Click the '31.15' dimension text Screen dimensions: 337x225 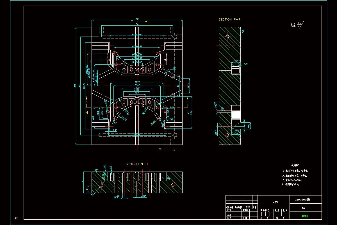point(137,93)
